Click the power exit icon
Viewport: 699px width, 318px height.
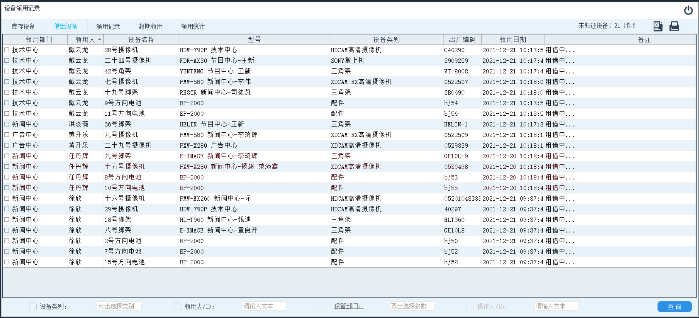pyautogui.click(x=688, y=10)
